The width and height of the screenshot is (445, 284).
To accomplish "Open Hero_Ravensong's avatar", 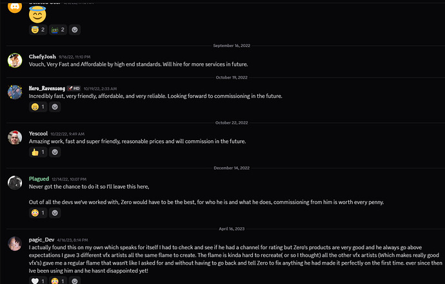I will tap(15, 92).
